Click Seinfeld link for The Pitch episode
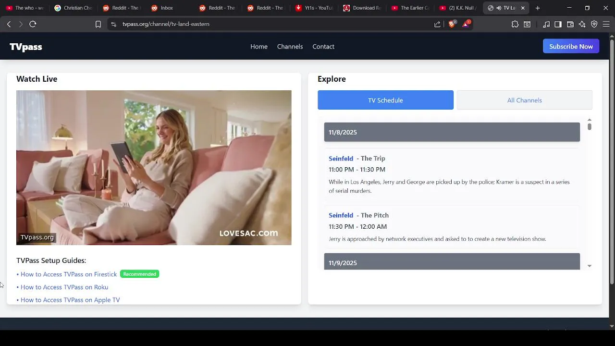Viewport: 615px width, 346px height. pos(341,215)
